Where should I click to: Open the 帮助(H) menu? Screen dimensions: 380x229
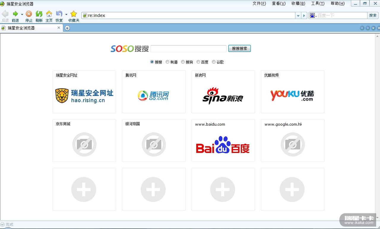pos(338,4)
